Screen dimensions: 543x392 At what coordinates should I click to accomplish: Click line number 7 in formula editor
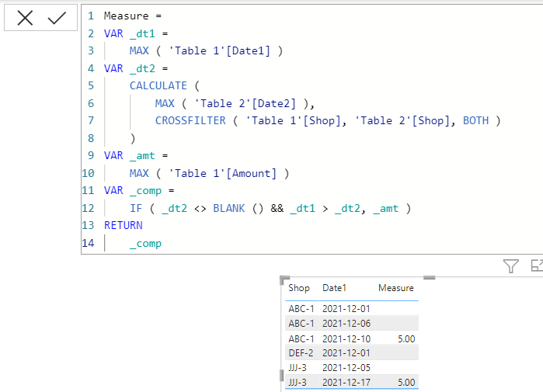91,120
